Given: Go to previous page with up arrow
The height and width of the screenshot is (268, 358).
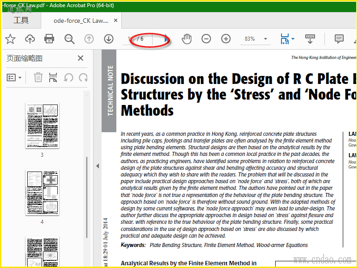Looking at the screenshot, I should [89, 39].
